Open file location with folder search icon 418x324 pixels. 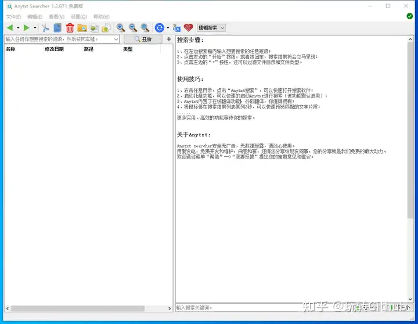pos(82,28)
